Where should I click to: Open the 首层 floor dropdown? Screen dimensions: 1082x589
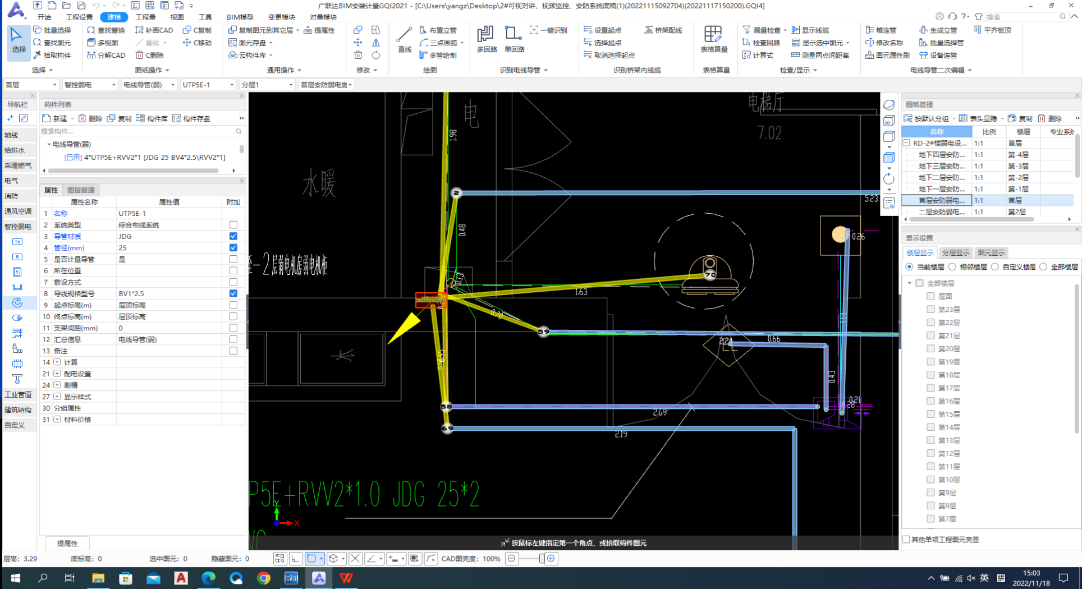[x=31, y=85]
